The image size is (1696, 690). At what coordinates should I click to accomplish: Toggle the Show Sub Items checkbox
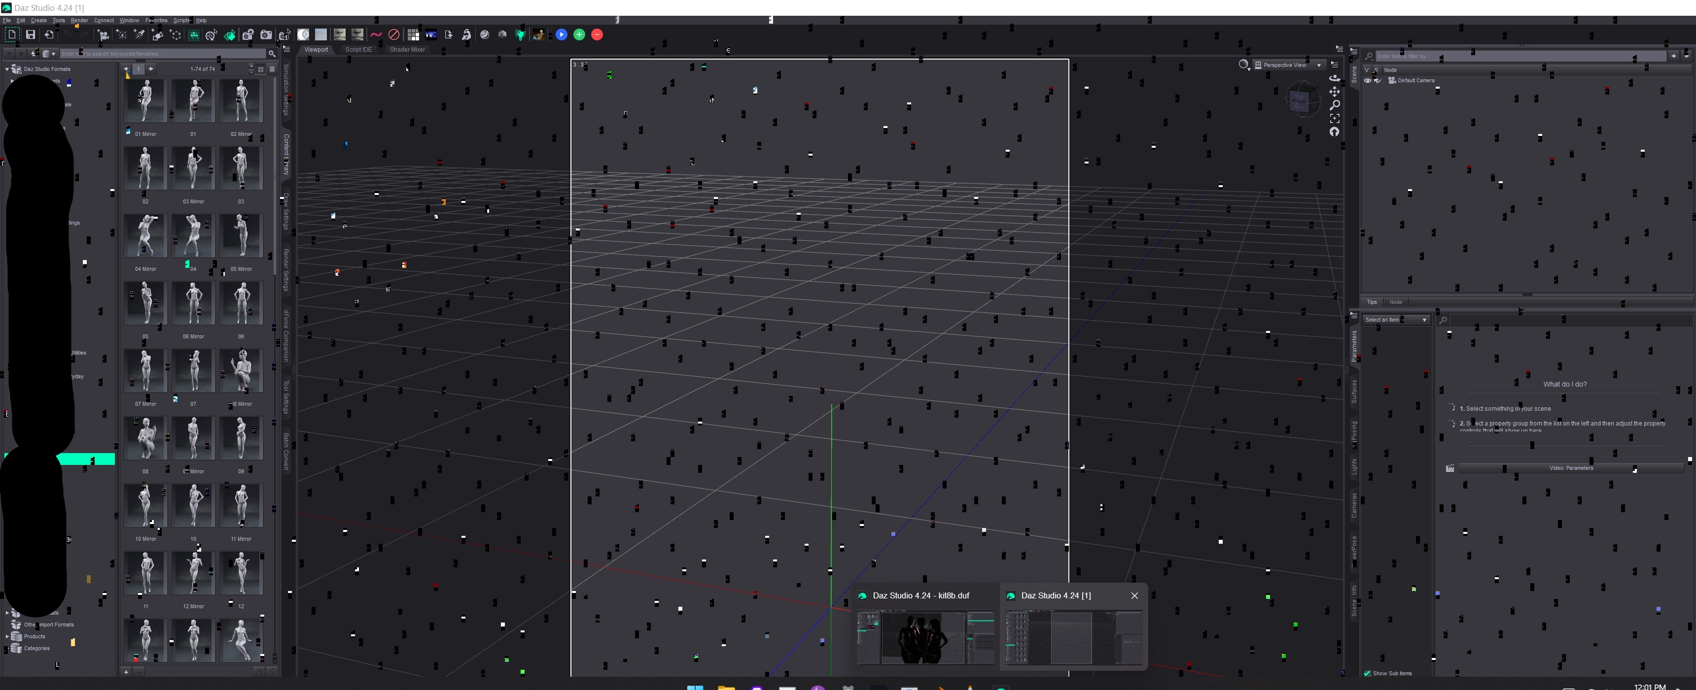pyautogui.click(x=1368, y=674)
